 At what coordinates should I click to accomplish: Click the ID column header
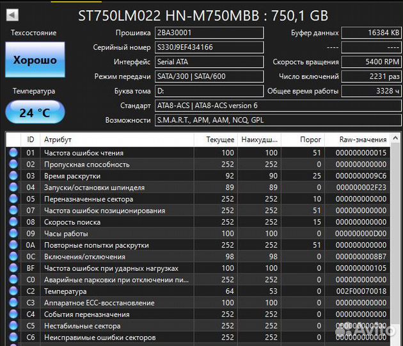pyautogui.click(x=30, y=140)
